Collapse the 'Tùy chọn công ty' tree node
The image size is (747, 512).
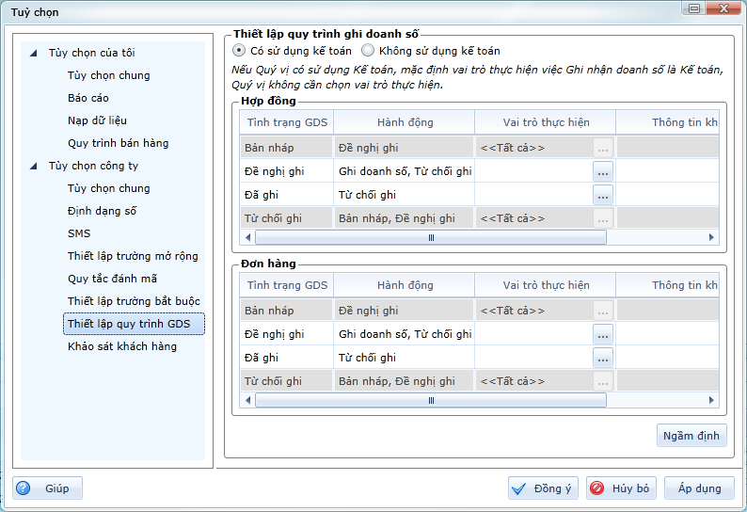click(35, 167)
